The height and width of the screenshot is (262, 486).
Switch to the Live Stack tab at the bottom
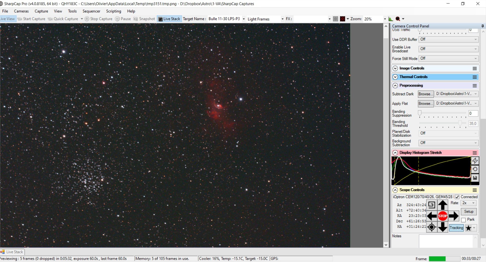coord(12,252)
